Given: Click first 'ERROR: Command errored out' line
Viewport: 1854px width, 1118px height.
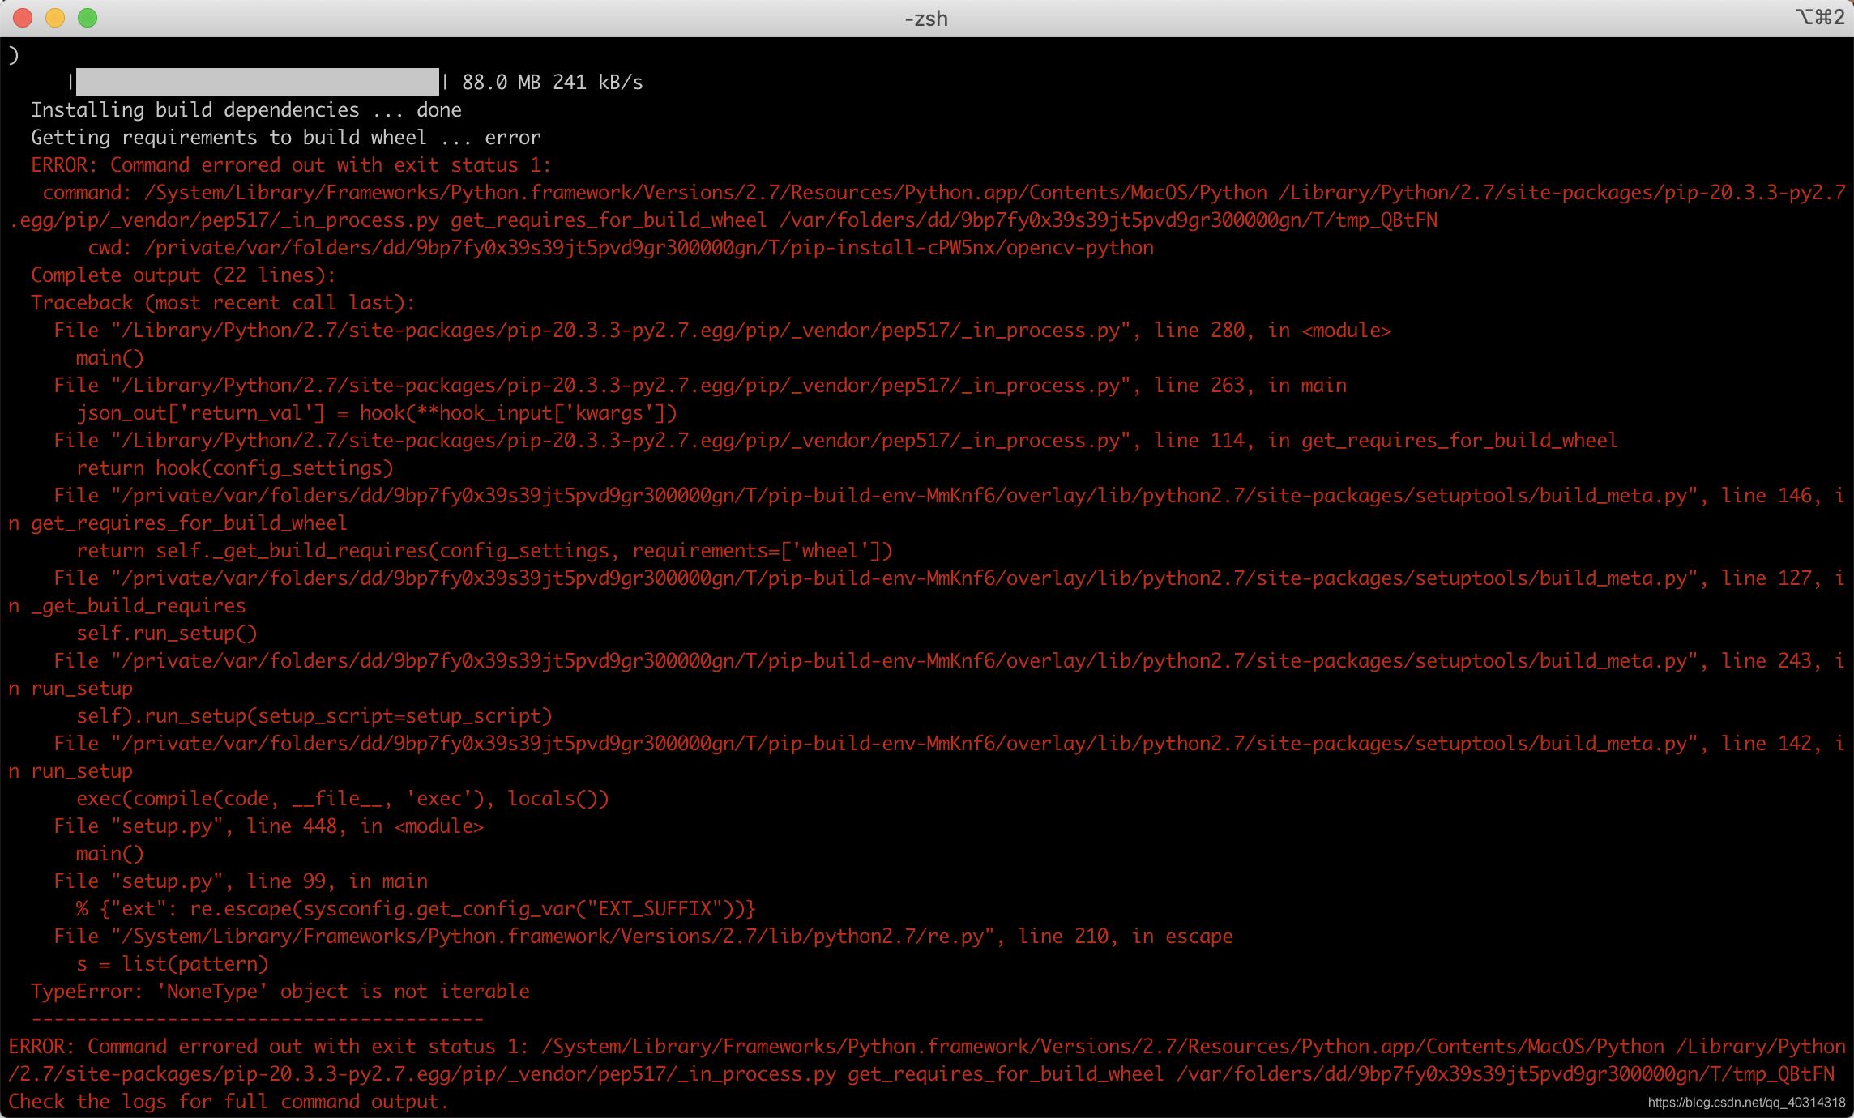Looking at the screenshot, I should [x=291, y=165].
